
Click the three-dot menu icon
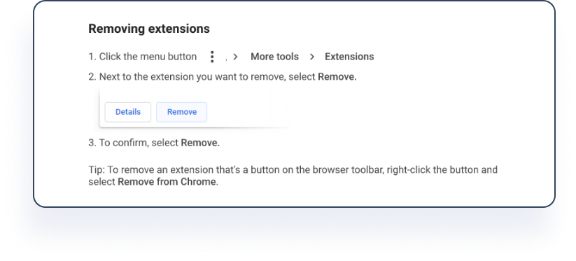212,57
